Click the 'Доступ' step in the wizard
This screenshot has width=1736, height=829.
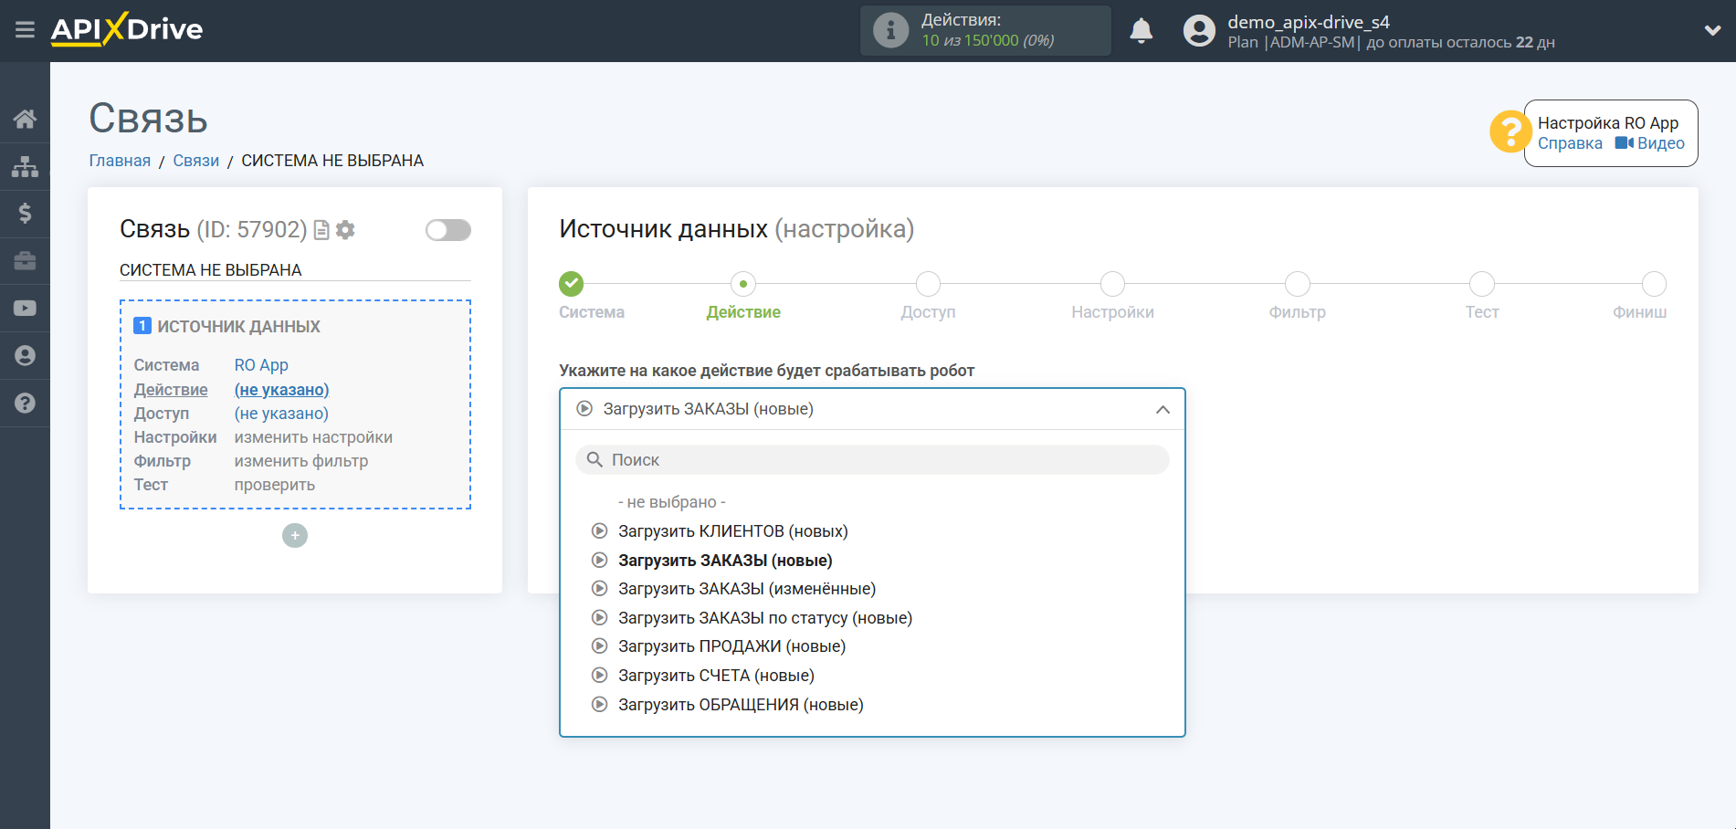(928, 285)
